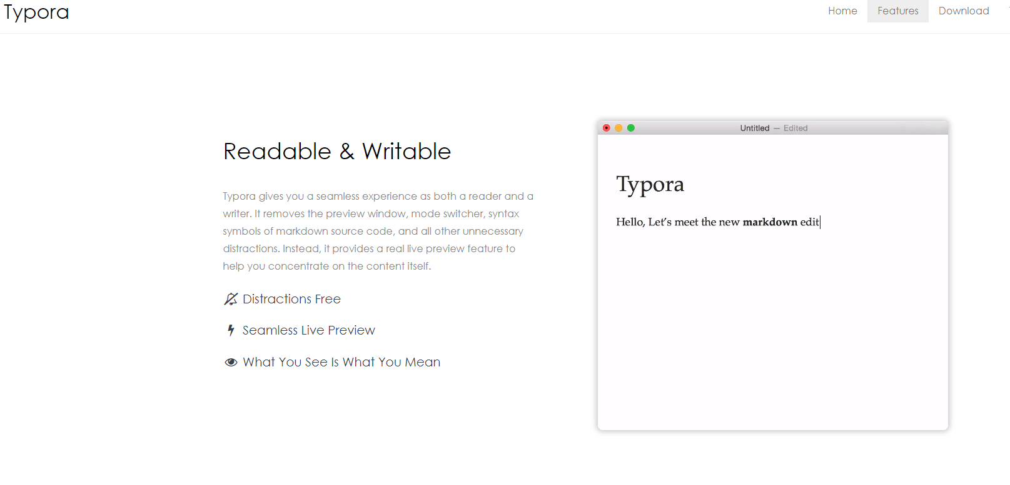
Task: Click the Typora logo in header
Action: 36,12
